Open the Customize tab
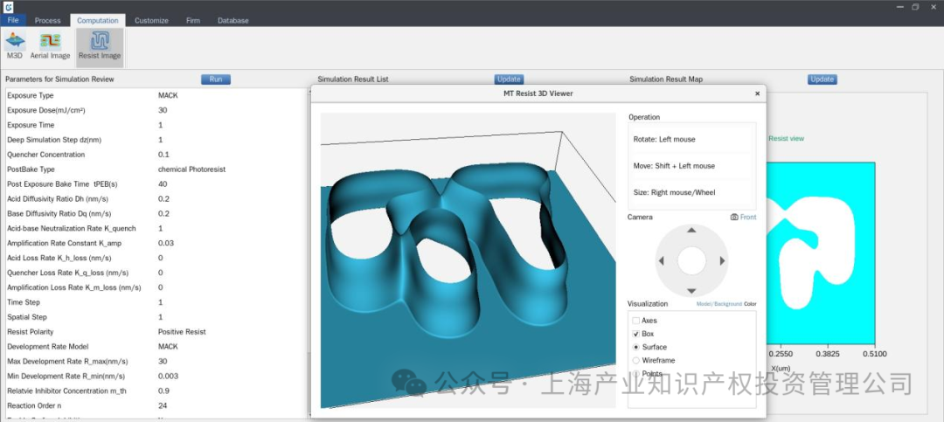Screen dimensions: 944x422 click(151, 20)
